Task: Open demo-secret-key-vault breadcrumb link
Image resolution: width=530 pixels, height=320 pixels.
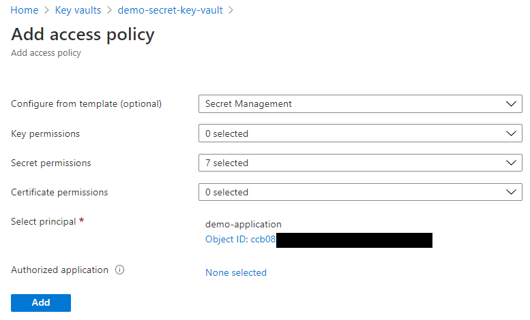Action: pyautogui.click(x=170, y=10)
